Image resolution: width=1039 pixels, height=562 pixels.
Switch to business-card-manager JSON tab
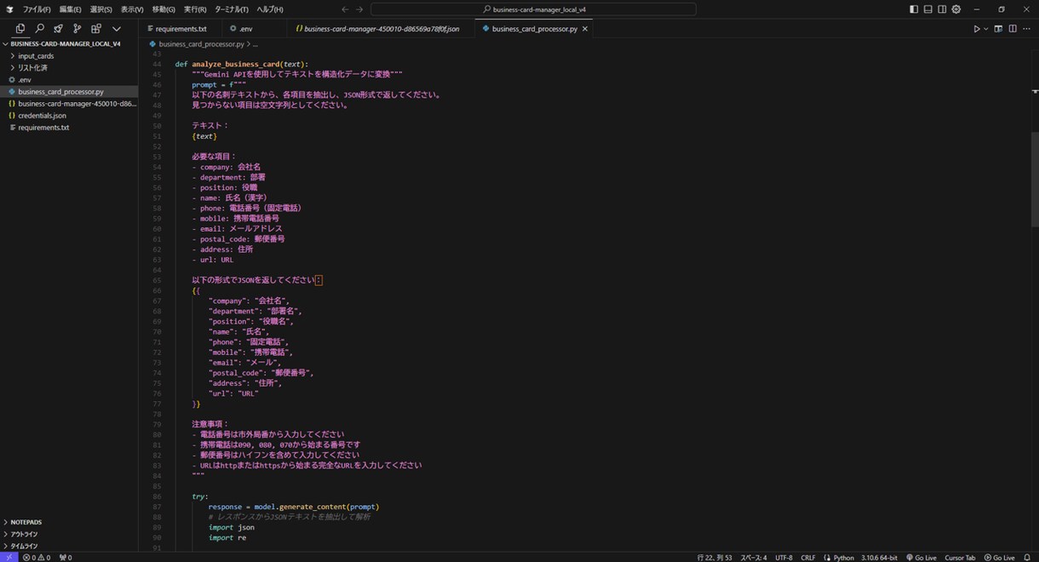click(x=381, y=29)
